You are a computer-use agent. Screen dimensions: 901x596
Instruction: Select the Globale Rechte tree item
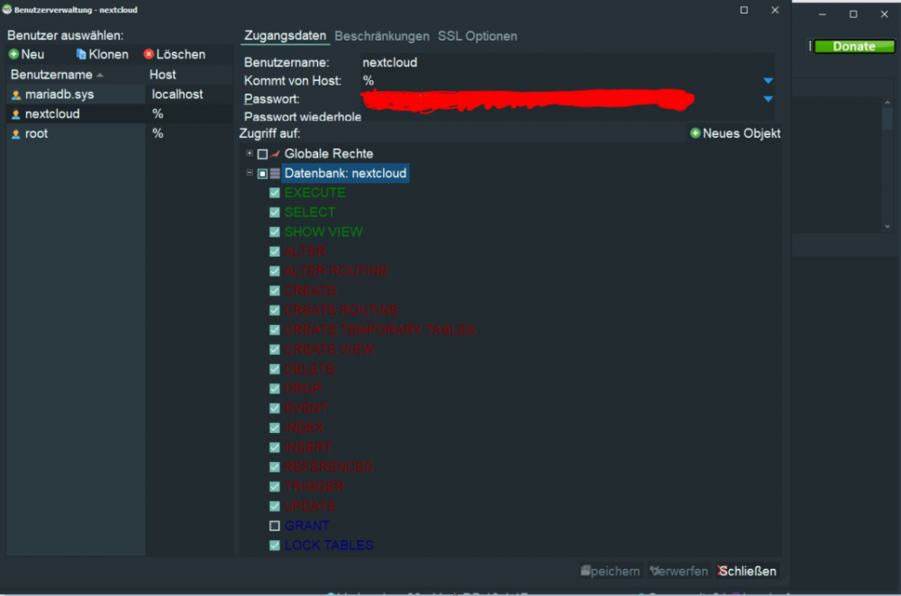pyautogui.click(x=329, y=154)
